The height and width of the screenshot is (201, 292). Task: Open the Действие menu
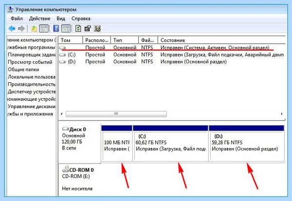(x=39, y=18)
